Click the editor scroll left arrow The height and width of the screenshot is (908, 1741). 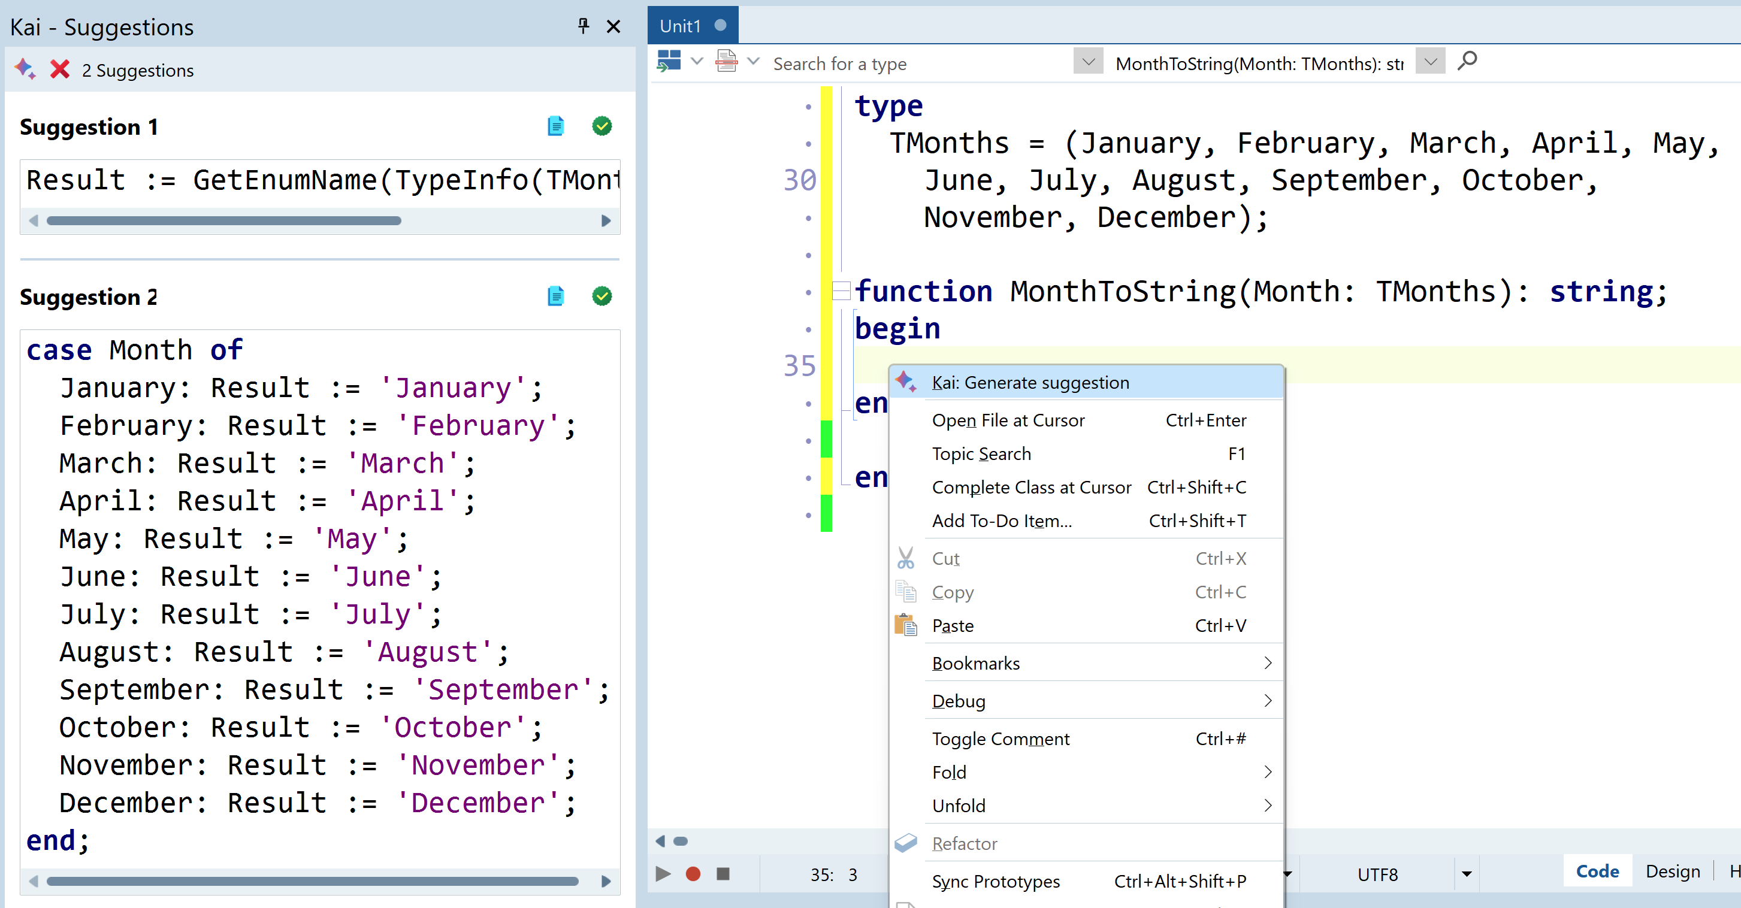pyautogui.click(x=660, y=841)
